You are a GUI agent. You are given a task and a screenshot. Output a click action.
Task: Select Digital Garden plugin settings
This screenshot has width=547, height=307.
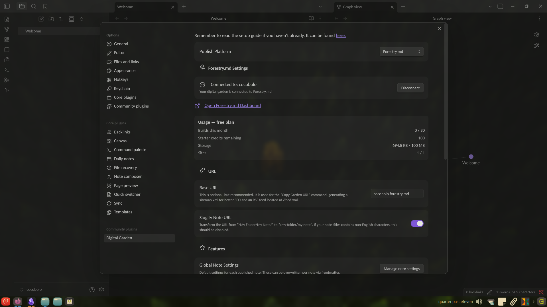pos(139,238)
